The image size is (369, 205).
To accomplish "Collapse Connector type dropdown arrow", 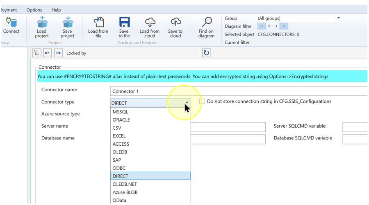I will click(x=187, y=103).
